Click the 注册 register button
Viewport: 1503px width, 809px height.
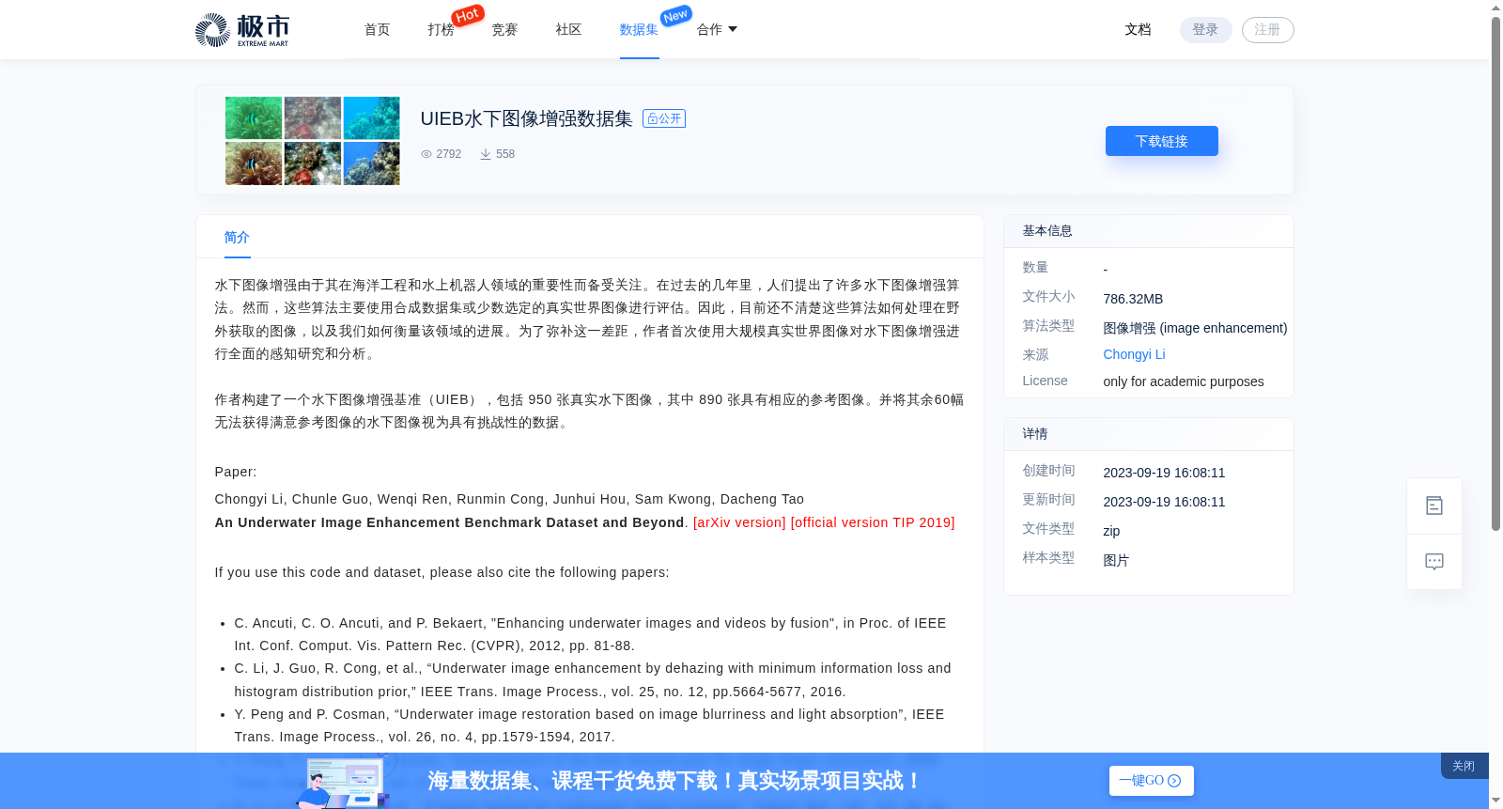pyautogui.click(x=1267, y=30)
